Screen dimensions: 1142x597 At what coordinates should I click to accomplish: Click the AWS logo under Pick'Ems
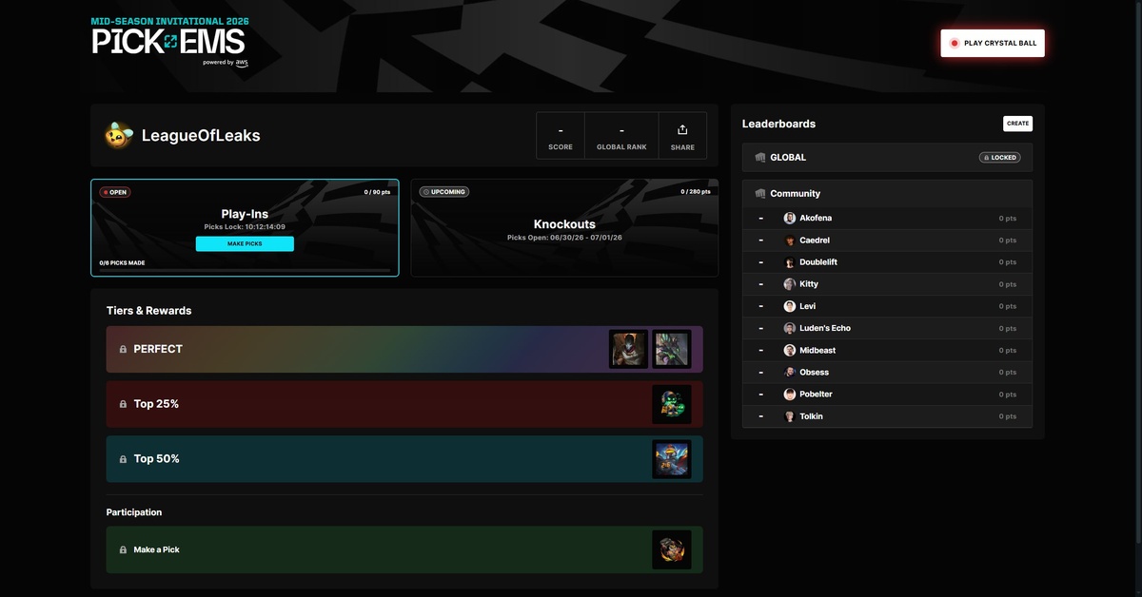click(242, 63)
